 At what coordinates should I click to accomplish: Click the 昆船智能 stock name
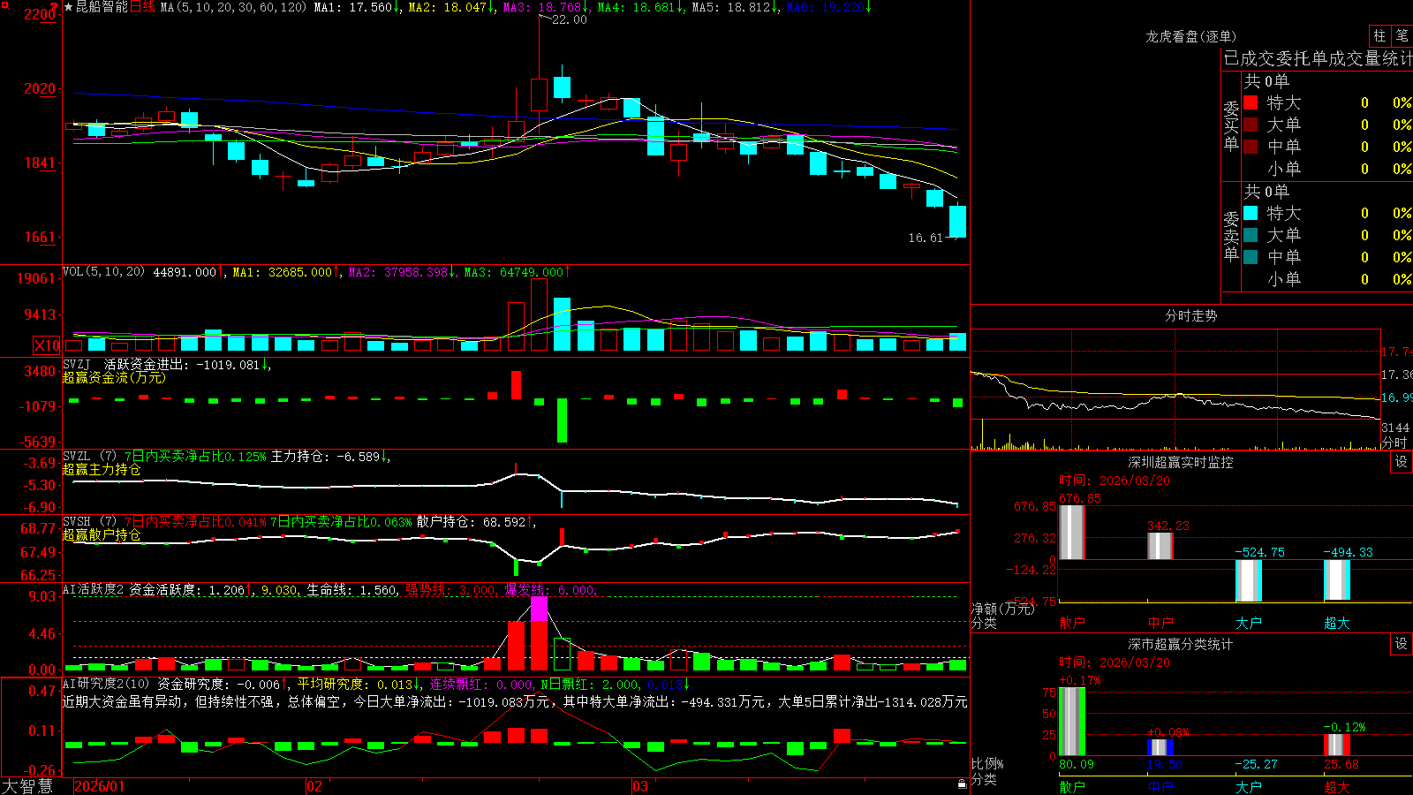[102, 7]
